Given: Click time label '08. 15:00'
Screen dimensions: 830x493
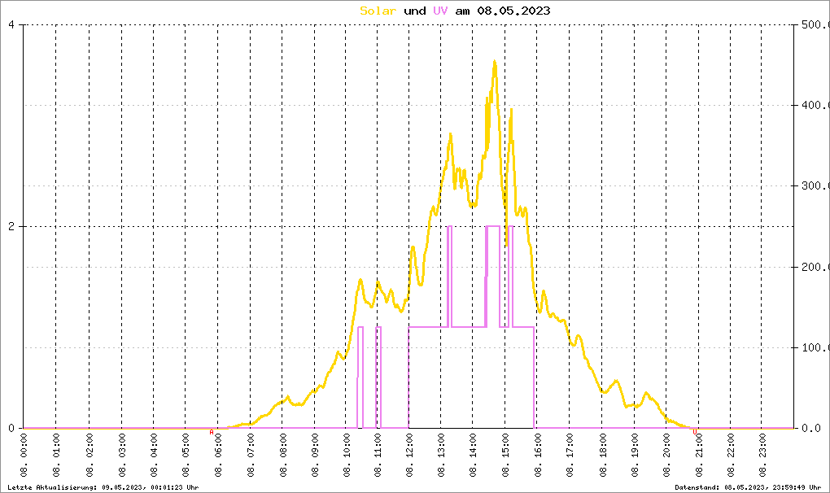Looking at the screenshot, I should pos(505,456).
